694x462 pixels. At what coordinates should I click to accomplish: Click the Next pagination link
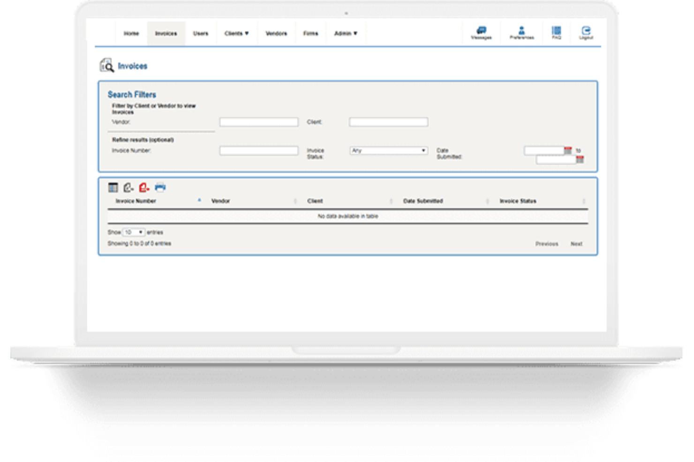coord(577,243)
